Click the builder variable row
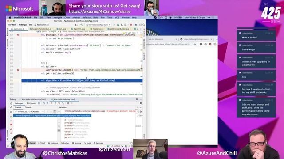 (76, 134)
